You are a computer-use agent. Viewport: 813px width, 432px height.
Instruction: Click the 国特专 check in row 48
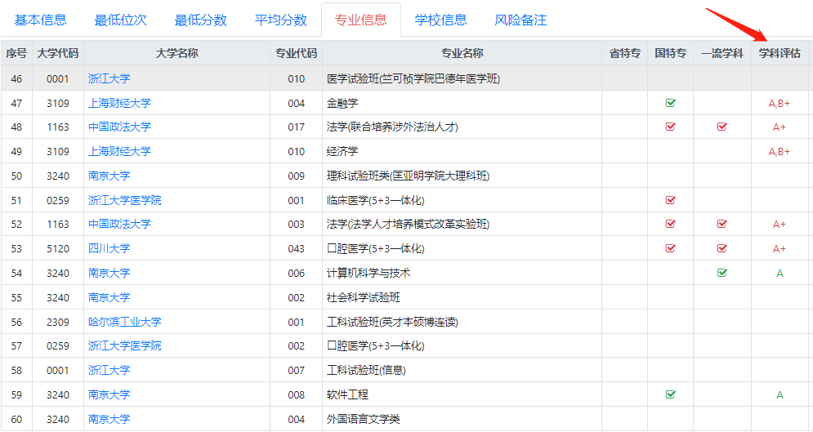coord(670,127)
